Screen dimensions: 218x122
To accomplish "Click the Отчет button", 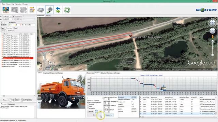I will pyautogui.click(x=95, y=115).
